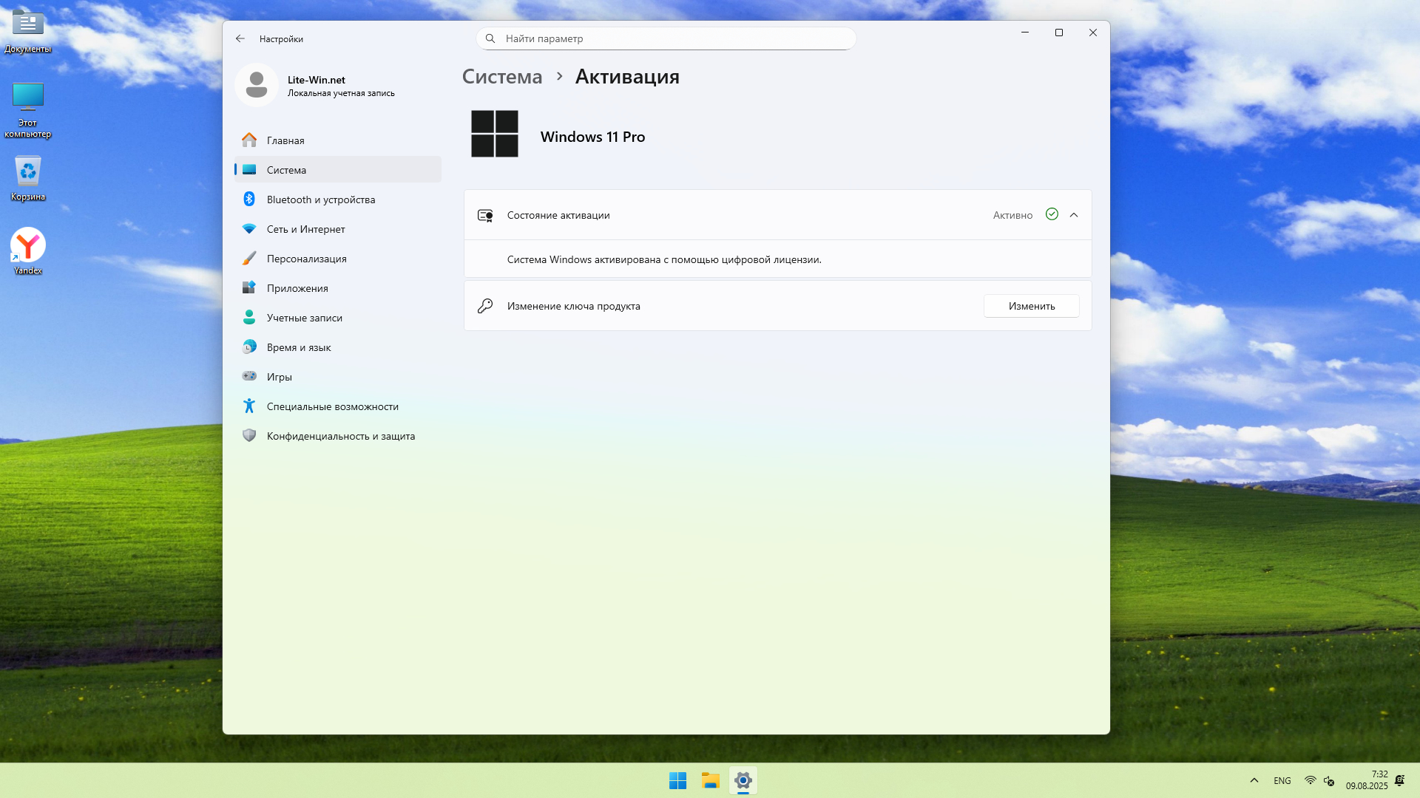Open File Explorer from taskbar
1420x798 pixels.
pyautogui.click(x=711, y=780)
